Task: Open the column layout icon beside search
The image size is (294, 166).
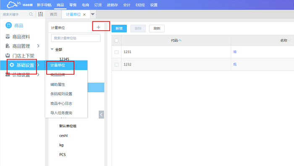Action: [x=40, y=14]
